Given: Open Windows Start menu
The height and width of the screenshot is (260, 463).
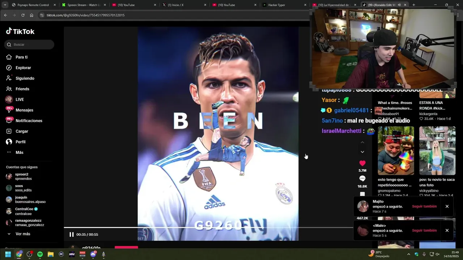Looking at the screenshot, I should [8, 254].
